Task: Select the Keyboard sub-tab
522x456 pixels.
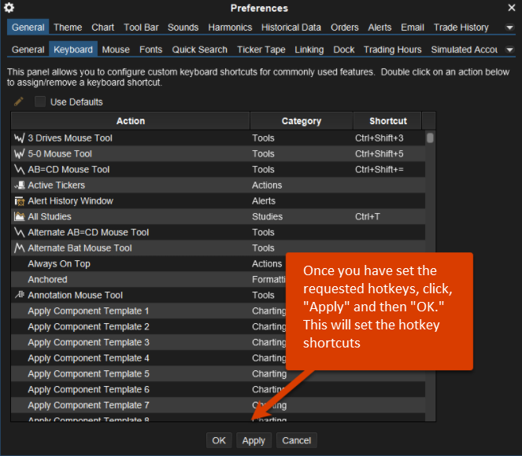Action: (x=73, y=50)
